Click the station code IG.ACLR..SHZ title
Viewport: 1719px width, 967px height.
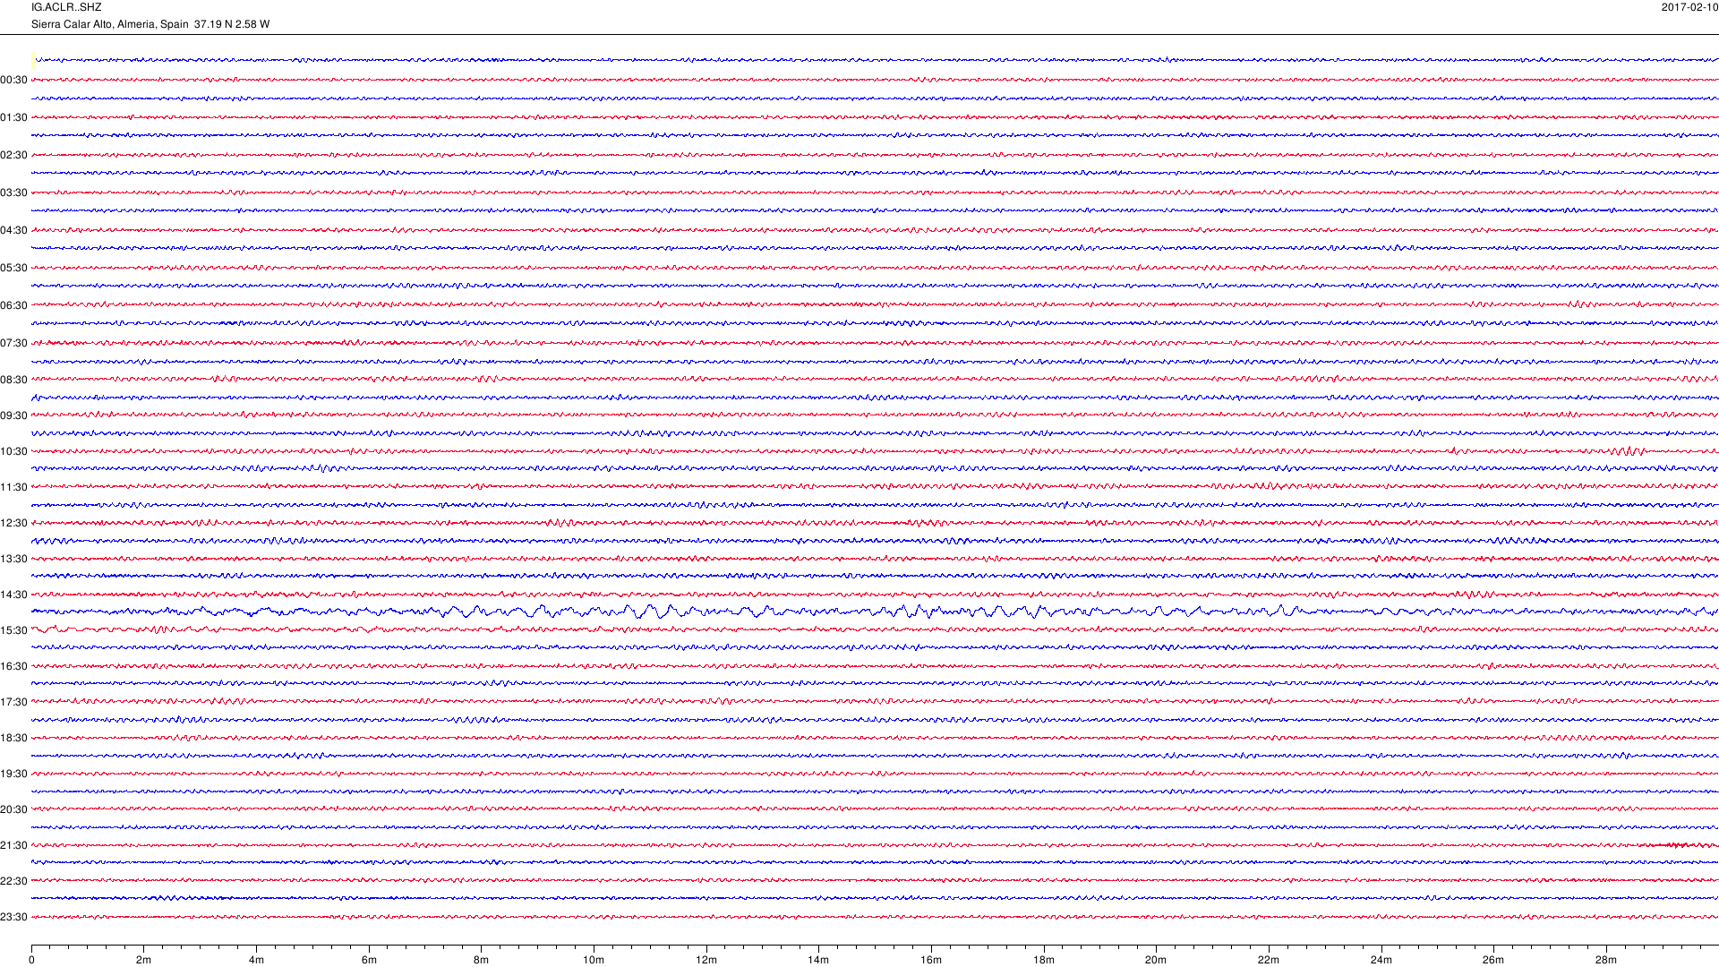66,7
